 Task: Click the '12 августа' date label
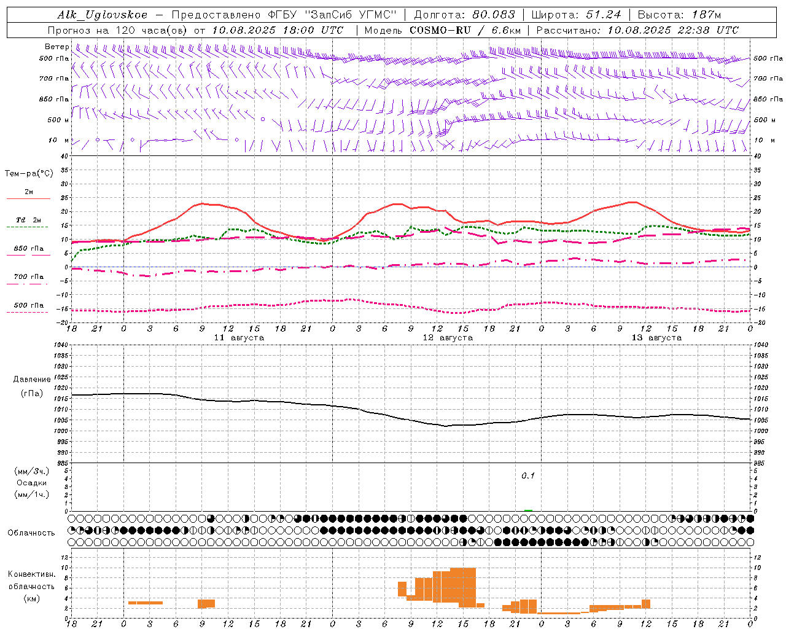(448, 338)
